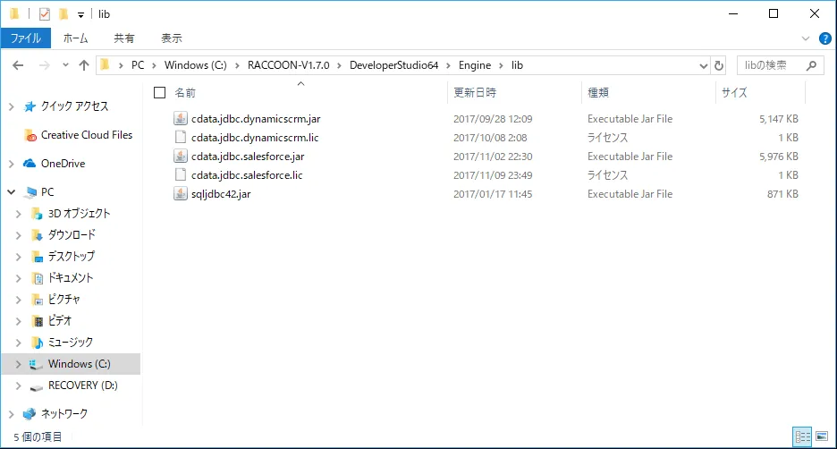Switch to details view icon in status bar
Image resolution: width=837 pixels, height=449 pixels.
803,436
